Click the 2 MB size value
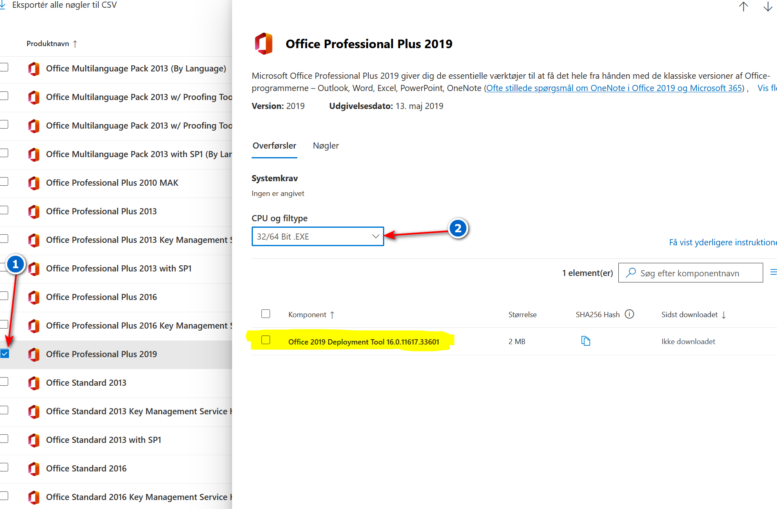 click(517, 342)
